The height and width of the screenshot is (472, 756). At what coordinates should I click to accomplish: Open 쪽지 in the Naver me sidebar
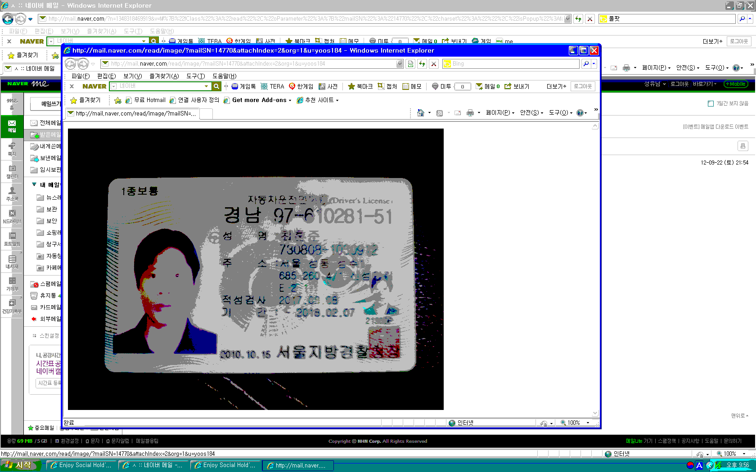pyautogui.click(x=12, y=149)
